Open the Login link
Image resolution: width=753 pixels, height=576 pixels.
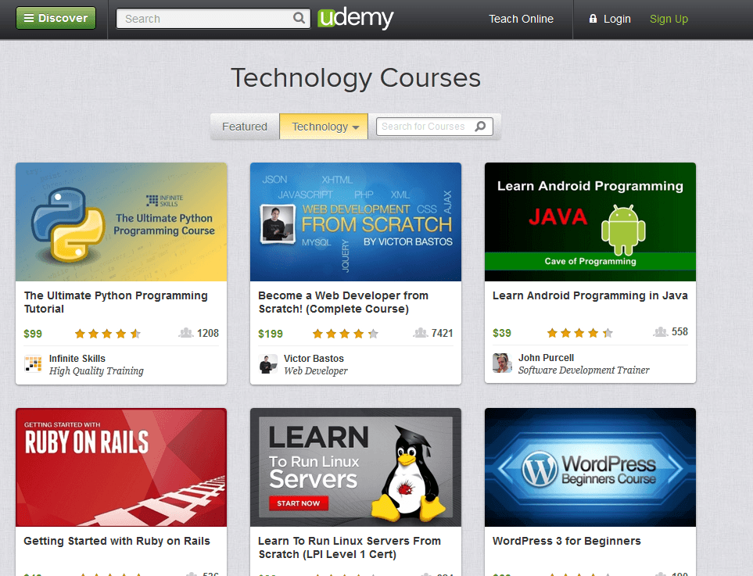(x=617, y=19)
